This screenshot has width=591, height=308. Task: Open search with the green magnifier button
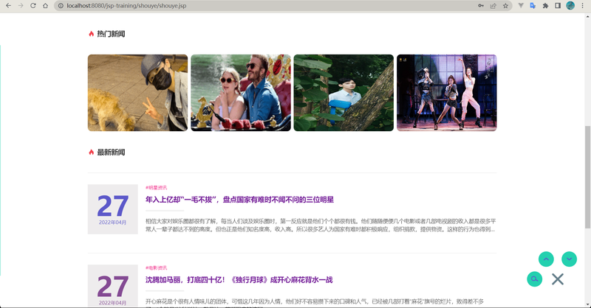(534, 279)
